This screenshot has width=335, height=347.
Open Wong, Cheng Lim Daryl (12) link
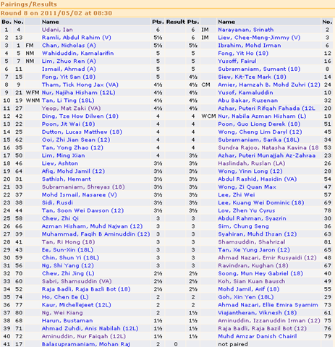pyautogui.click(x=260, y=132)
